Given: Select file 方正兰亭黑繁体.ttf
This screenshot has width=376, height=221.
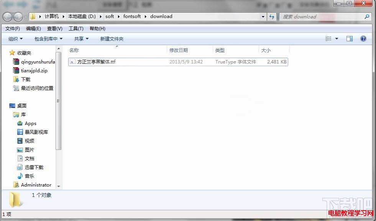Looking at the screenshot, I should point(178,62).
